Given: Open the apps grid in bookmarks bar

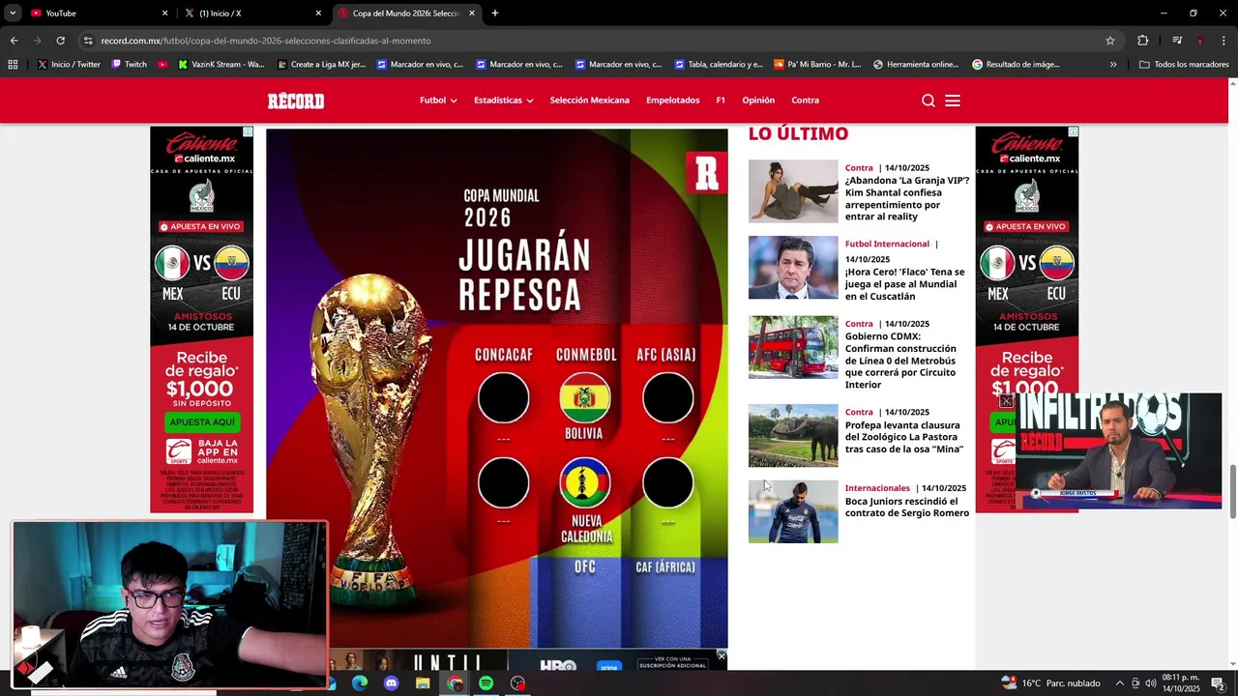Looking at the screenshot, I should point(13,65).
